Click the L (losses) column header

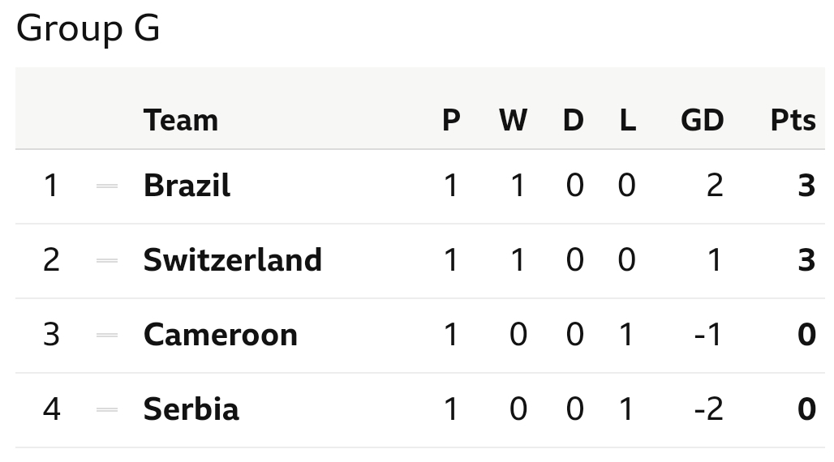pyautogui.click(x=627, y=120)
